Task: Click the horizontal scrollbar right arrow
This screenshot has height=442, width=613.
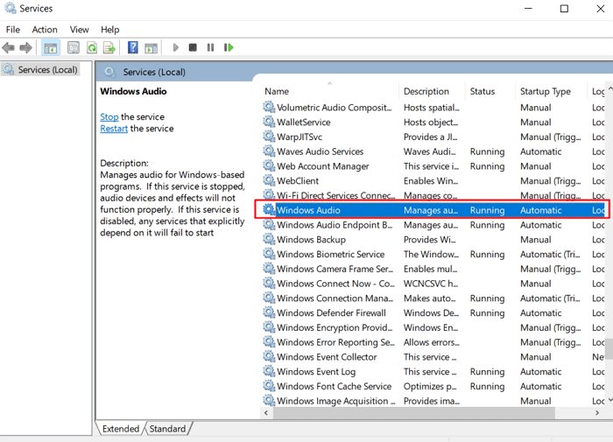Action: click(x=597, y=413)
